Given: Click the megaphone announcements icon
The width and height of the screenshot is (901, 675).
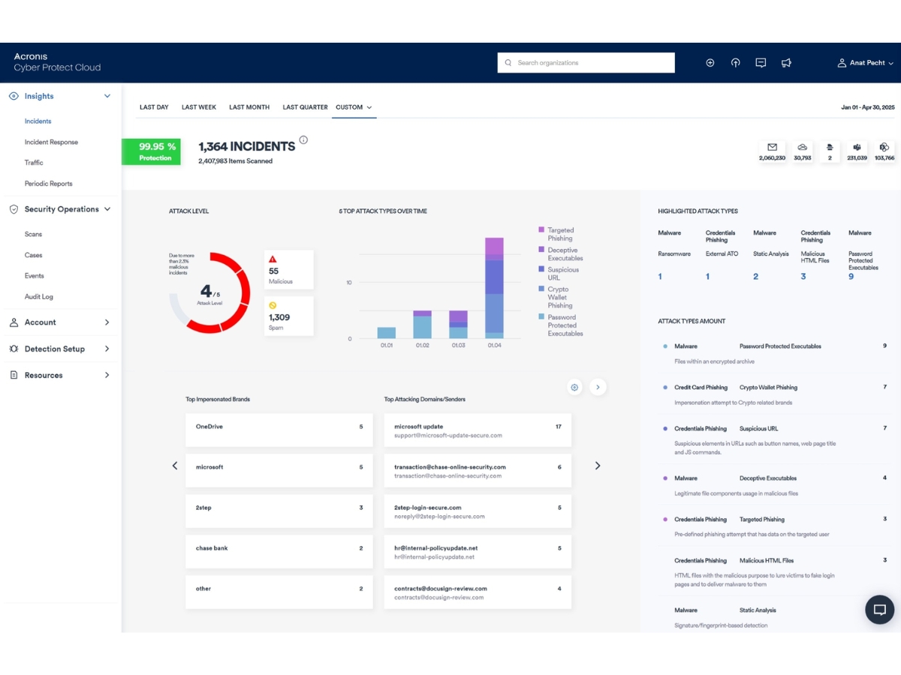Looking at the screenshot, I should click(786, 63).
